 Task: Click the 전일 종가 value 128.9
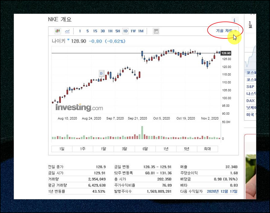[101, 167]
